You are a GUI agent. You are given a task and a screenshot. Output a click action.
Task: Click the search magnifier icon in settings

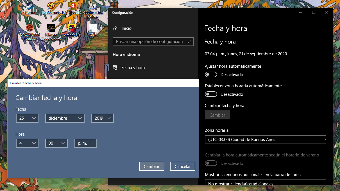click(x=190, y=42)
